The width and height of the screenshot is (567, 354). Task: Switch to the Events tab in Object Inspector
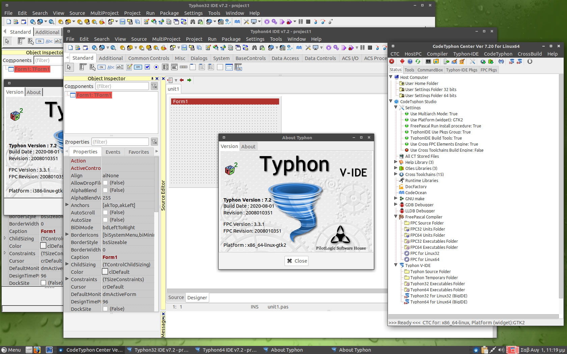point(113,152)
